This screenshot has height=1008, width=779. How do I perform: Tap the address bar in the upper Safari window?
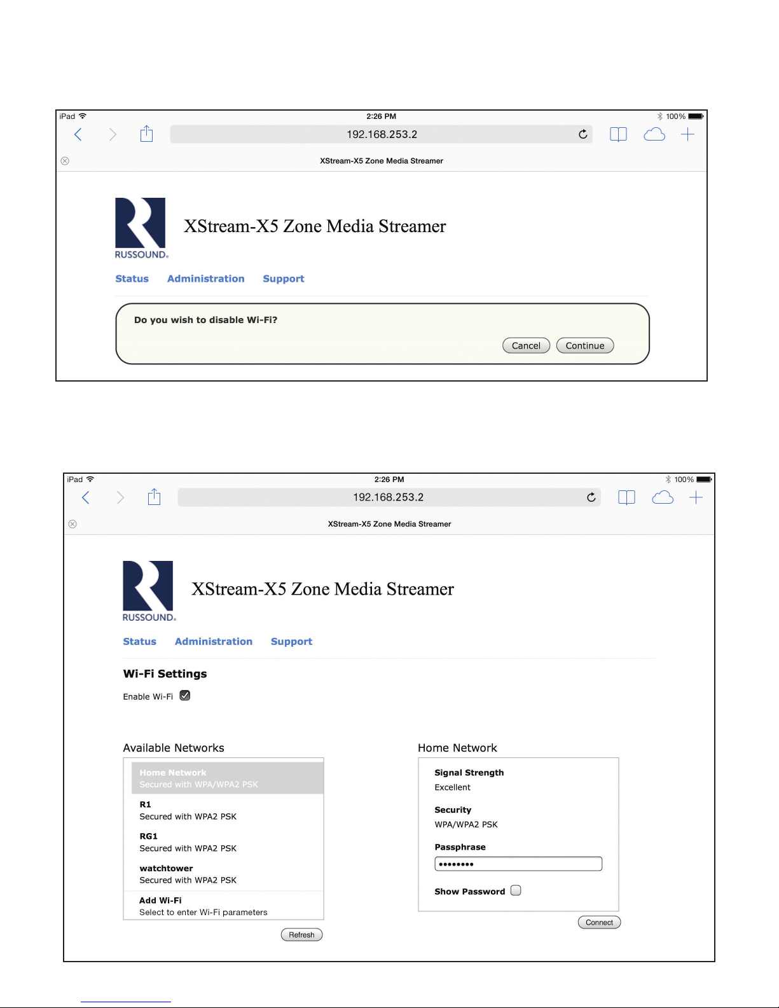(381, 134)
